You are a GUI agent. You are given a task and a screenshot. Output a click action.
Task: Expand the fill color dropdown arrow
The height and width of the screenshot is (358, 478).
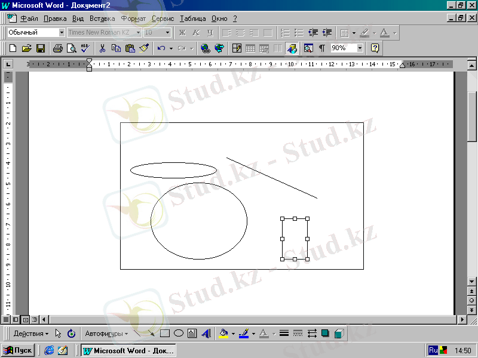point(232,334)
